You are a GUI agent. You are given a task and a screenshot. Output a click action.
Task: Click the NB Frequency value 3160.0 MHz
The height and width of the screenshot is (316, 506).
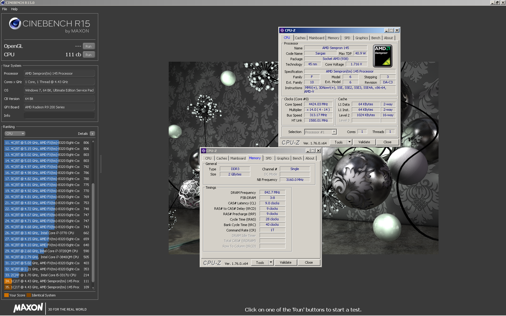(x=295, y=180)
